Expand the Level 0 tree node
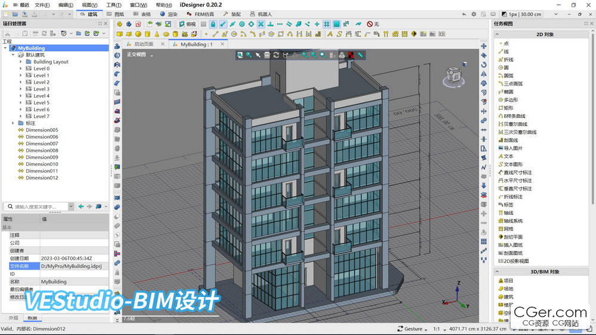 pos(20,68)
